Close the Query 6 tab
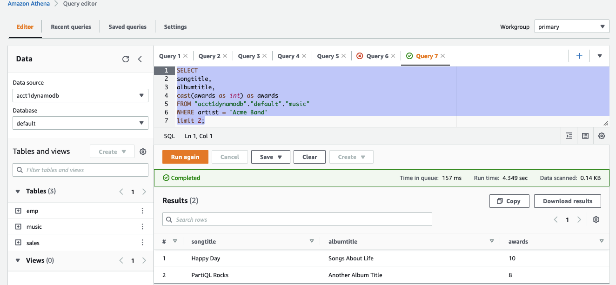 coord(393,56)
